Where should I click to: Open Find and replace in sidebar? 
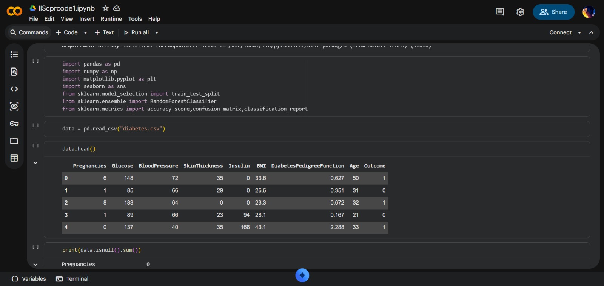click(x=14, y=72)
